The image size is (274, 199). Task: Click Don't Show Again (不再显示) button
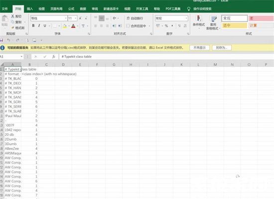click(x=200, y=47)
